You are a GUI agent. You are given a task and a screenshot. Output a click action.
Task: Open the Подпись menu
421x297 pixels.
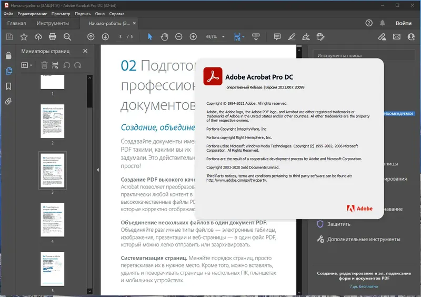[83, 14]
